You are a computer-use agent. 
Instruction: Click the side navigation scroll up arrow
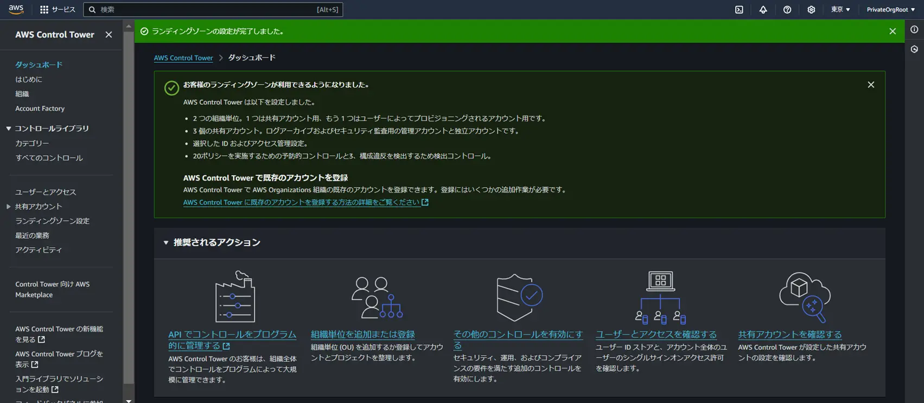pyautogui.click(x=129, y=25)
